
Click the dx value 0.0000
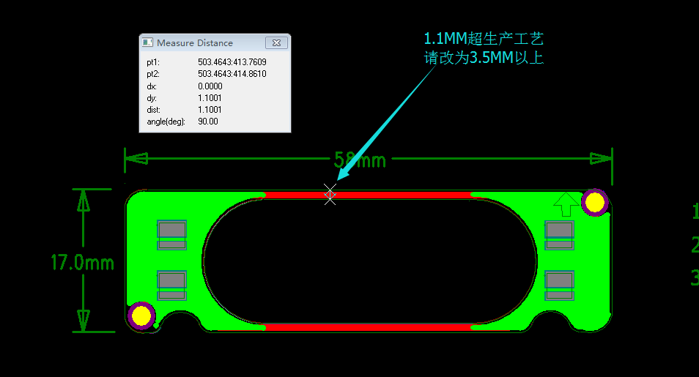[x=210, y=86]
